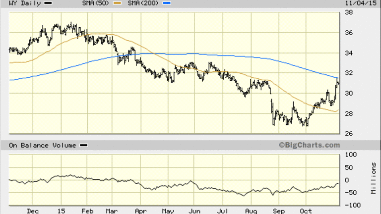Click the price axis value 36
Screen dimensions: 381x214
click(x=349, y=33)
